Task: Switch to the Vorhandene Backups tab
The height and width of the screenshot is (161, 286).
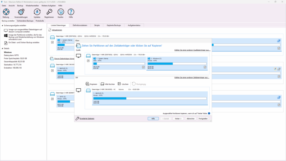Action: coord(25,21)
